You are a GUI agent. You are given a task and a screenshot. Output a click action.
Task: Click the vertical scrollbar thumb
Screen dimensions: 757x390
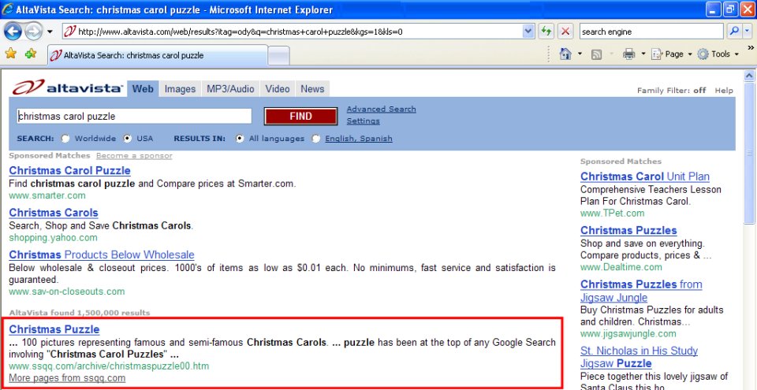click(x=749, y=153)
